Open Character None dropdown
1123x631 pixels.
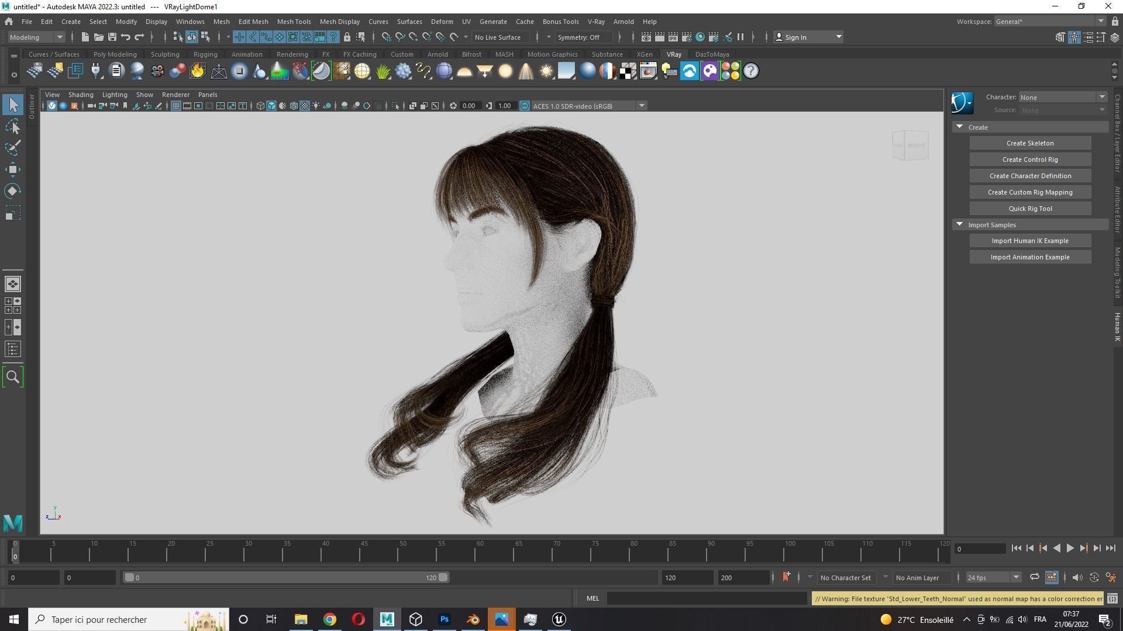pos(1063,97)
